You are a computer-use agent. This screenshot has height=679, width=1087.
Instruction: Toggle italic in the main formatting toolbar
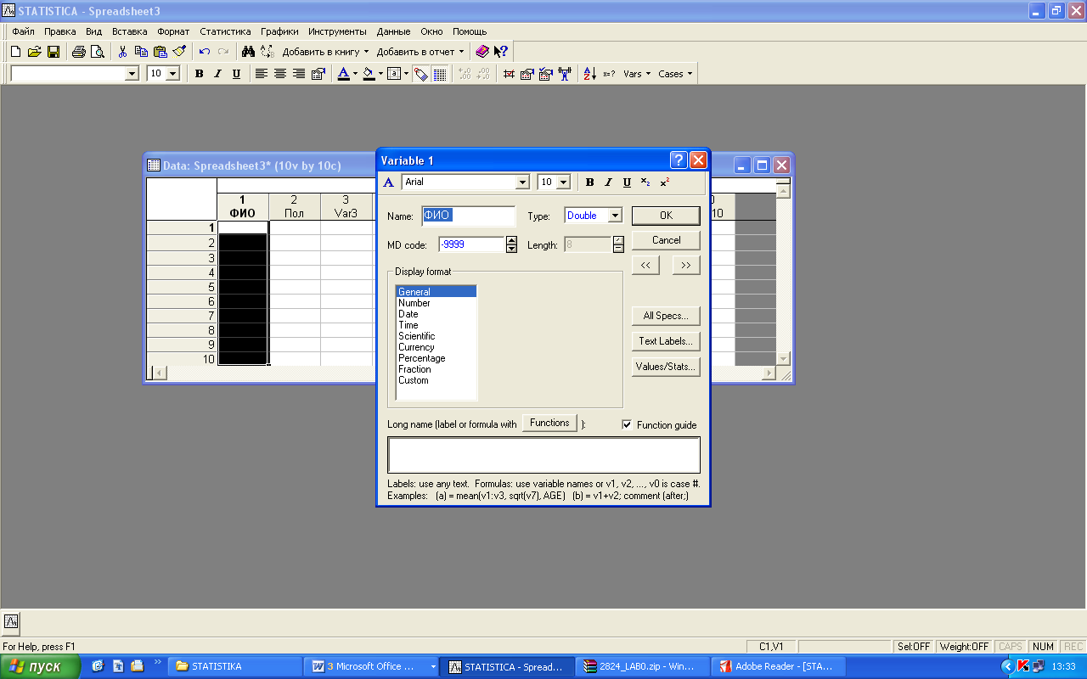(217, 74)
